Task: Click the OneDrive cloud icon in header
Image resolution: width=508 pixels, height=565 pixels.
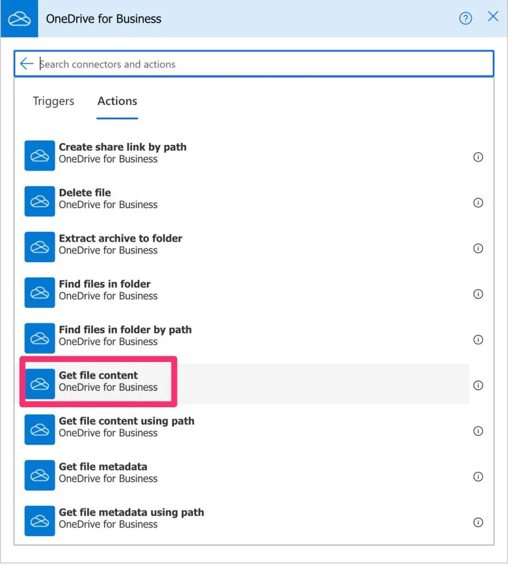Action: (x=19, y=19)
